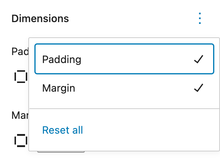
Task: Focus the input field peeking below popup
Action: point(61,152)
